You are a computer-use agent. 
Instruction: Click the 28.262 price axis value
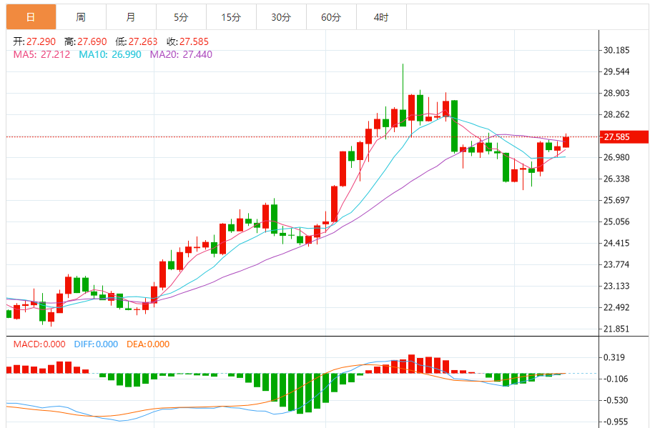pyautogui.click(x=616, y=114)
